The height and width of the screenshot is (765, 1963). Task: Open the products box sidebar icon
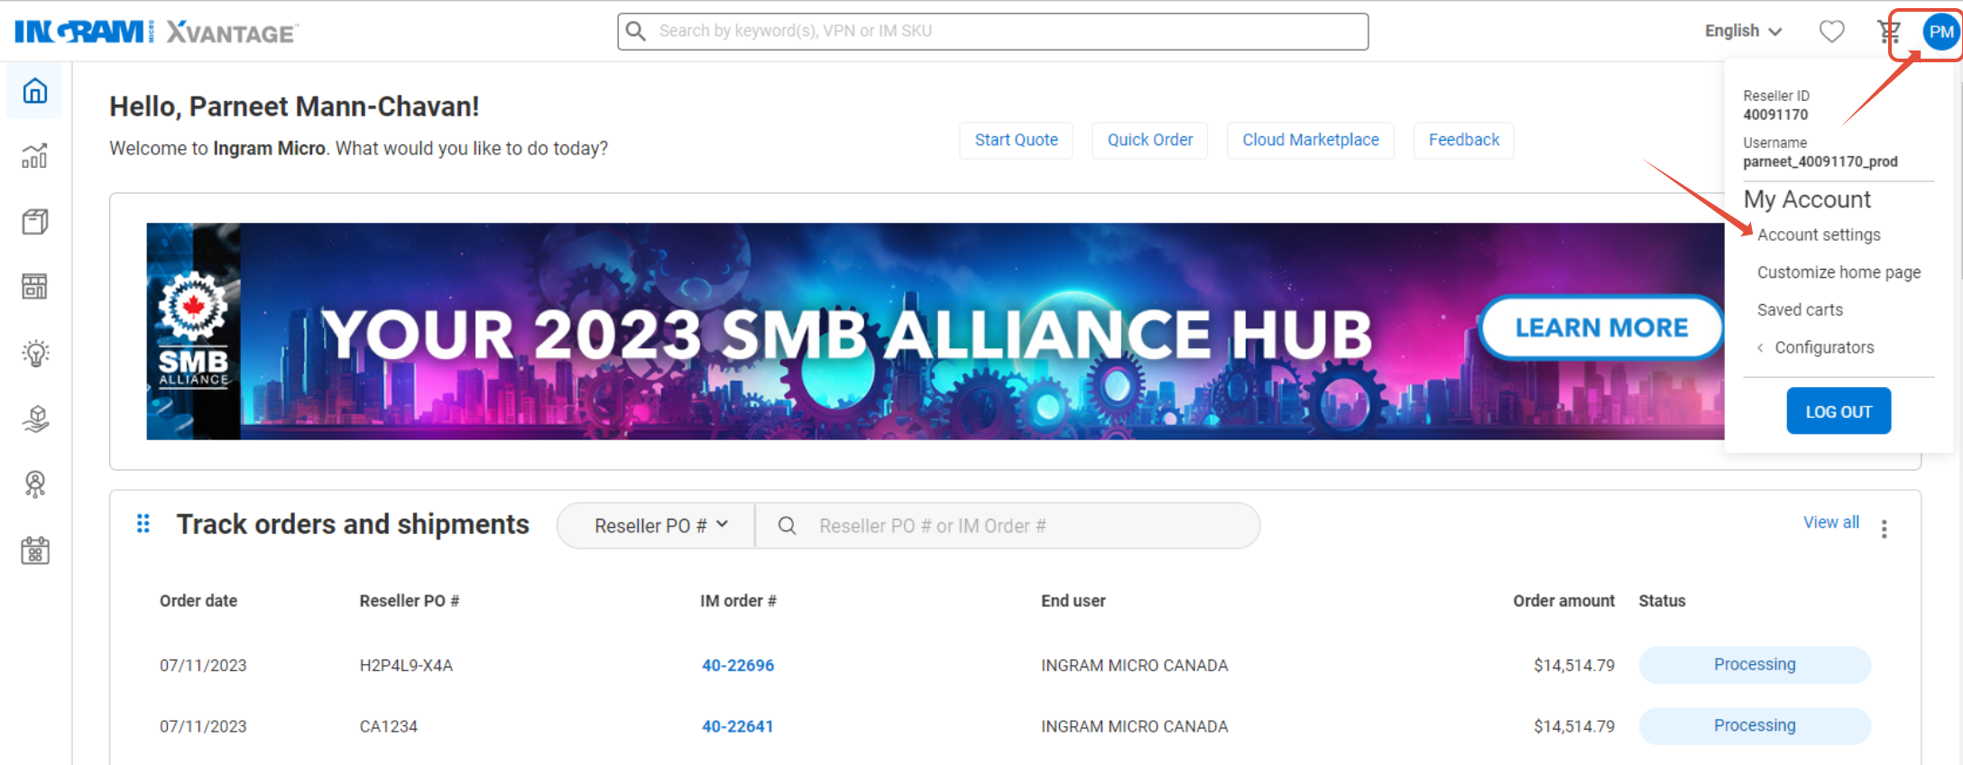[35, 222]
